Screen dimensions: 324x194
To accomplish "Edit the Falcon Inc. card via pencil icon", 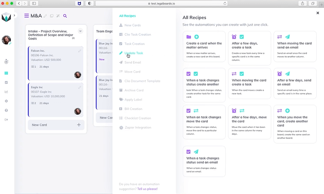I will (80, 51).
